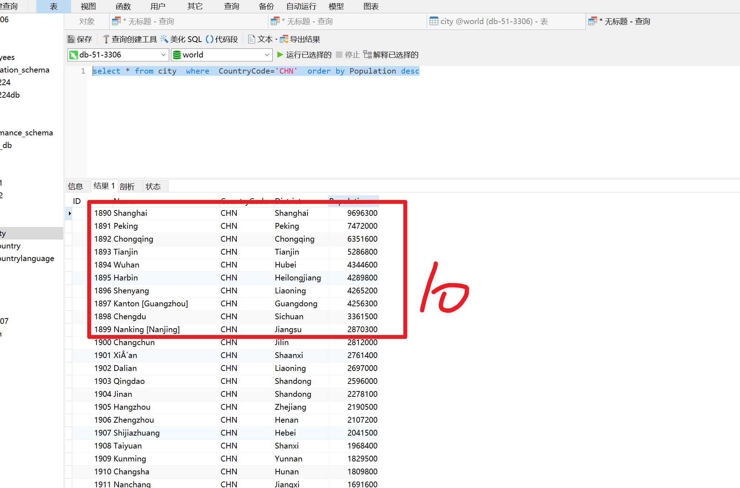Select the Harbin row in results
Image resolution: width=740 pixels, height=488 pixels.
click(x=126, y=278)
